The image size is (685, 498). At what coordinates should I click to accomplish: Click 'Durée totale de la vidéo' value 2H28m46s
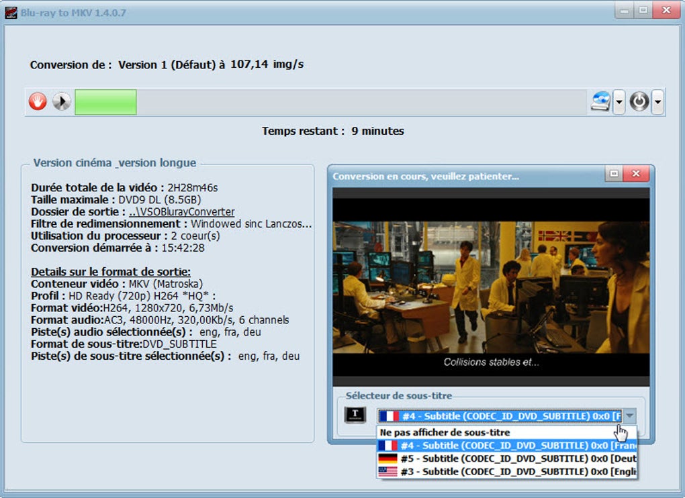[x=193, y=188]
